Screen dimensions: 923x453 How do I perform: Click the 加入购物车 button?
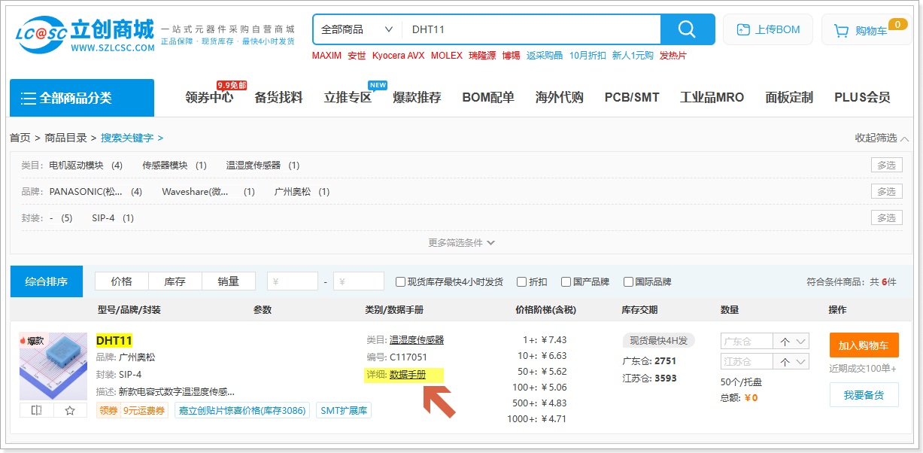(864, 345)
